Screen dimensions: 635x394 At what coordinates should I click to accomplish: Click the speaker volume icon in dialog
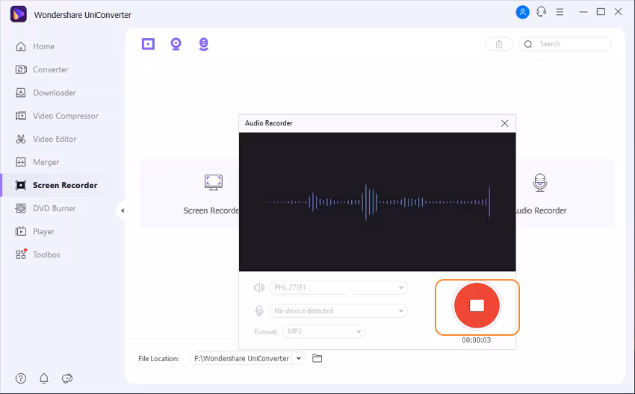pyautogui.click(x=258, y=287)
